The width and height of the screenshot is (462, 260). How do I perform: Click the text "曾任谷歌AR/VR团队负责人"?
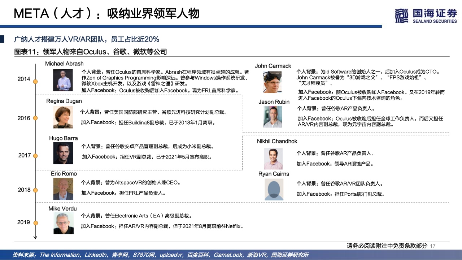352,184
